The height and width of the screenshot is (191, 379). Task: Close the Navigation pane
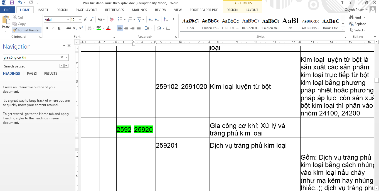point(69,46)
